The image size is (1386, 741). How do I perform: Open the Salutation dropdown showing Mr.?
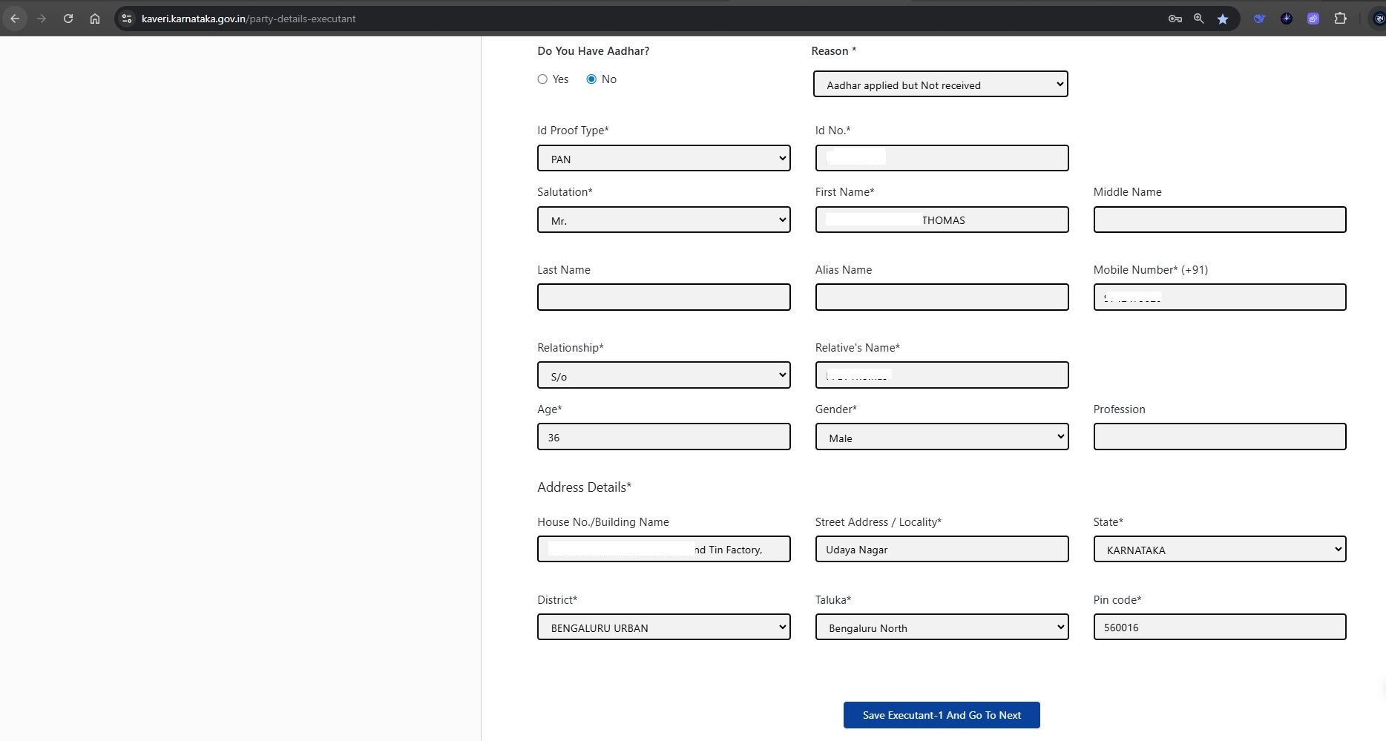click(x=663, y=220)
